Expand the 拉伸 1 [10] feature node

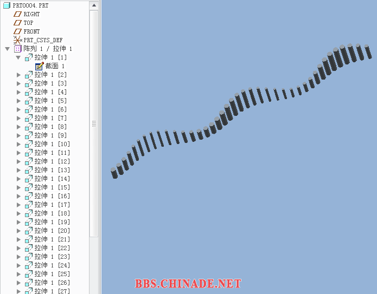(x=18, y=144)
